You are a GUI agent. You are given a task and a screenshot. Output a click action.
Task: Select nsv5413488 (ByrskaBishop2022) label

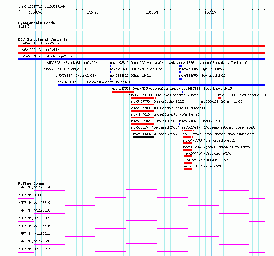pyautogui.click(x=137, y=69)
